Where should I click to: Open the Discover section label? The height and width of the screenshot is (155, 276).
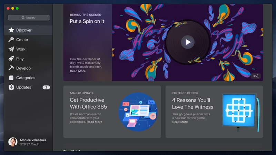[x=24, y=30]
